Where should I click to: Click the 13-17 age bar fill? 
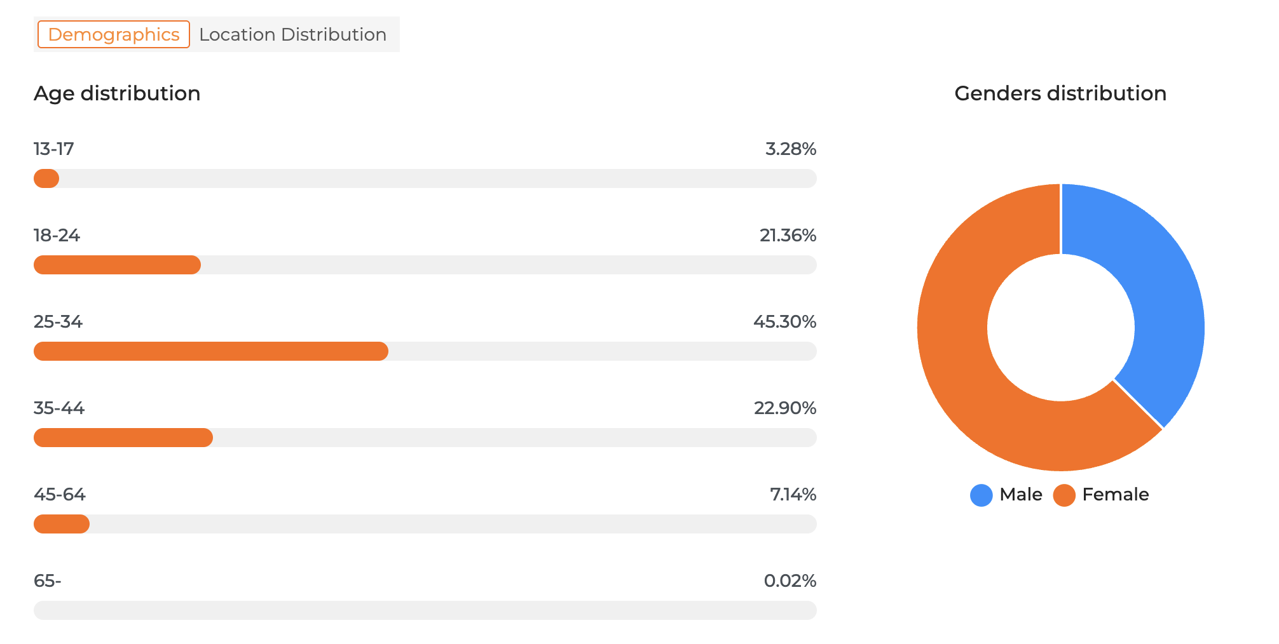46,178
